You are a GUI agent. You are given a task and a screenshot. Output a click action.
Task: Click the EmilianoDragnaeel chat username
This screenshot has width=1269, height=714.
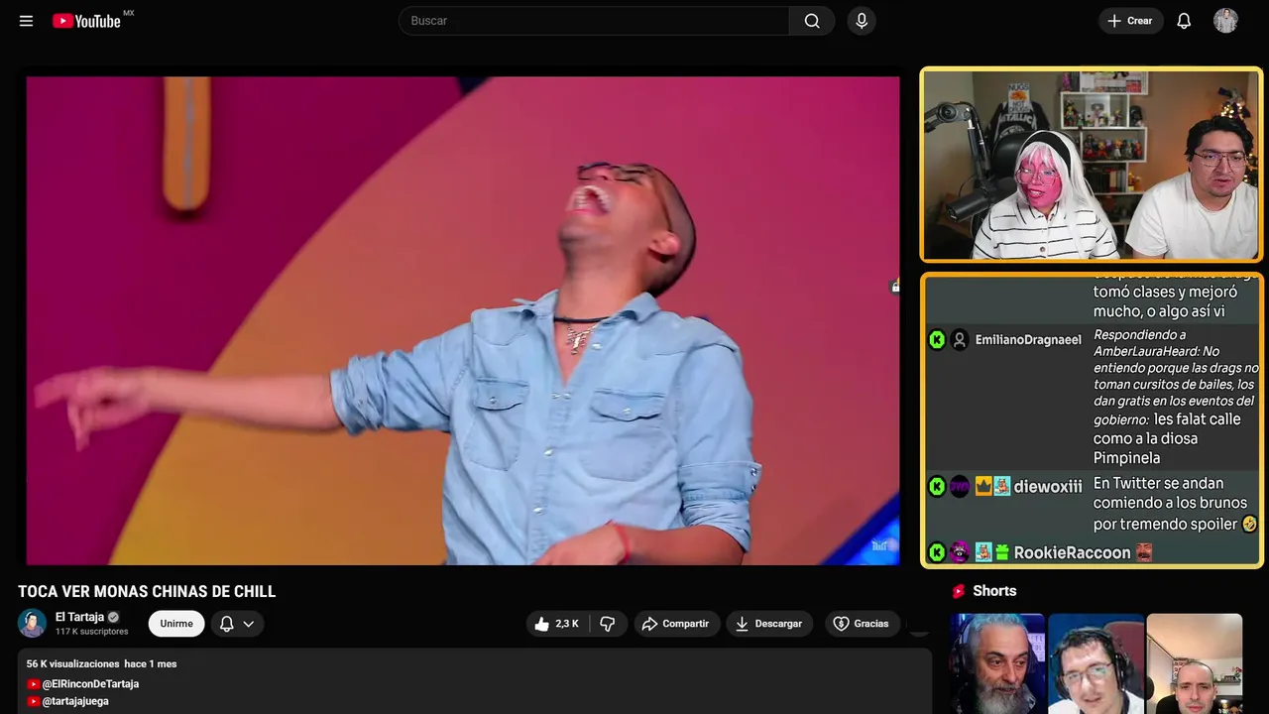point(1028,340)
